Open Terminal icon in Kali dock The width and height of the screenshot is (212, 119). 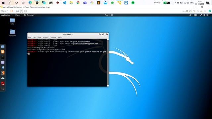(x=3, y=57)
